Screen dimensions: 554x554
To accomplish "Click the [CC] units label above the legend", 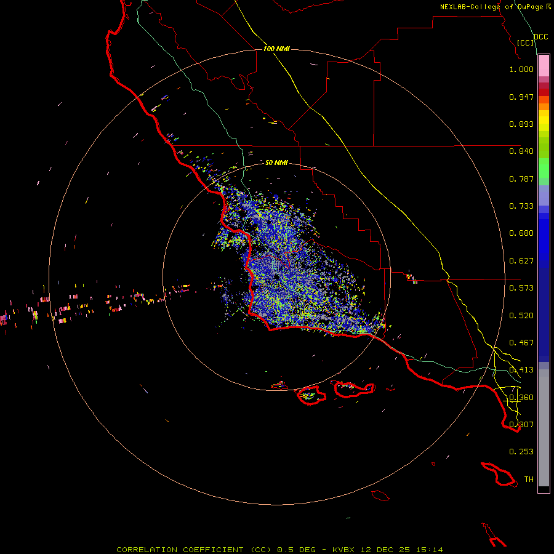I will [526, 42].
